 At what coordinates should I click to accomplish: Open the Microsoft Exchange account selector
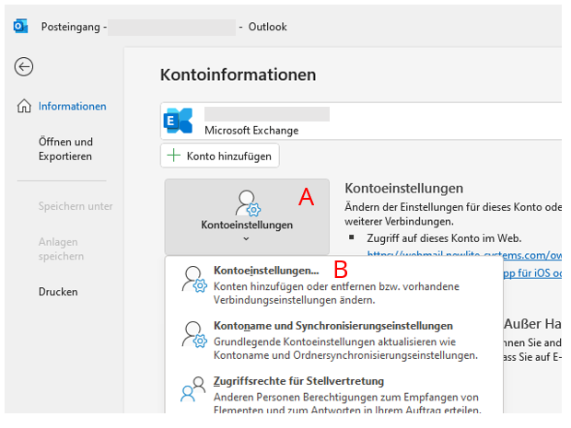[x=361, y=121]
